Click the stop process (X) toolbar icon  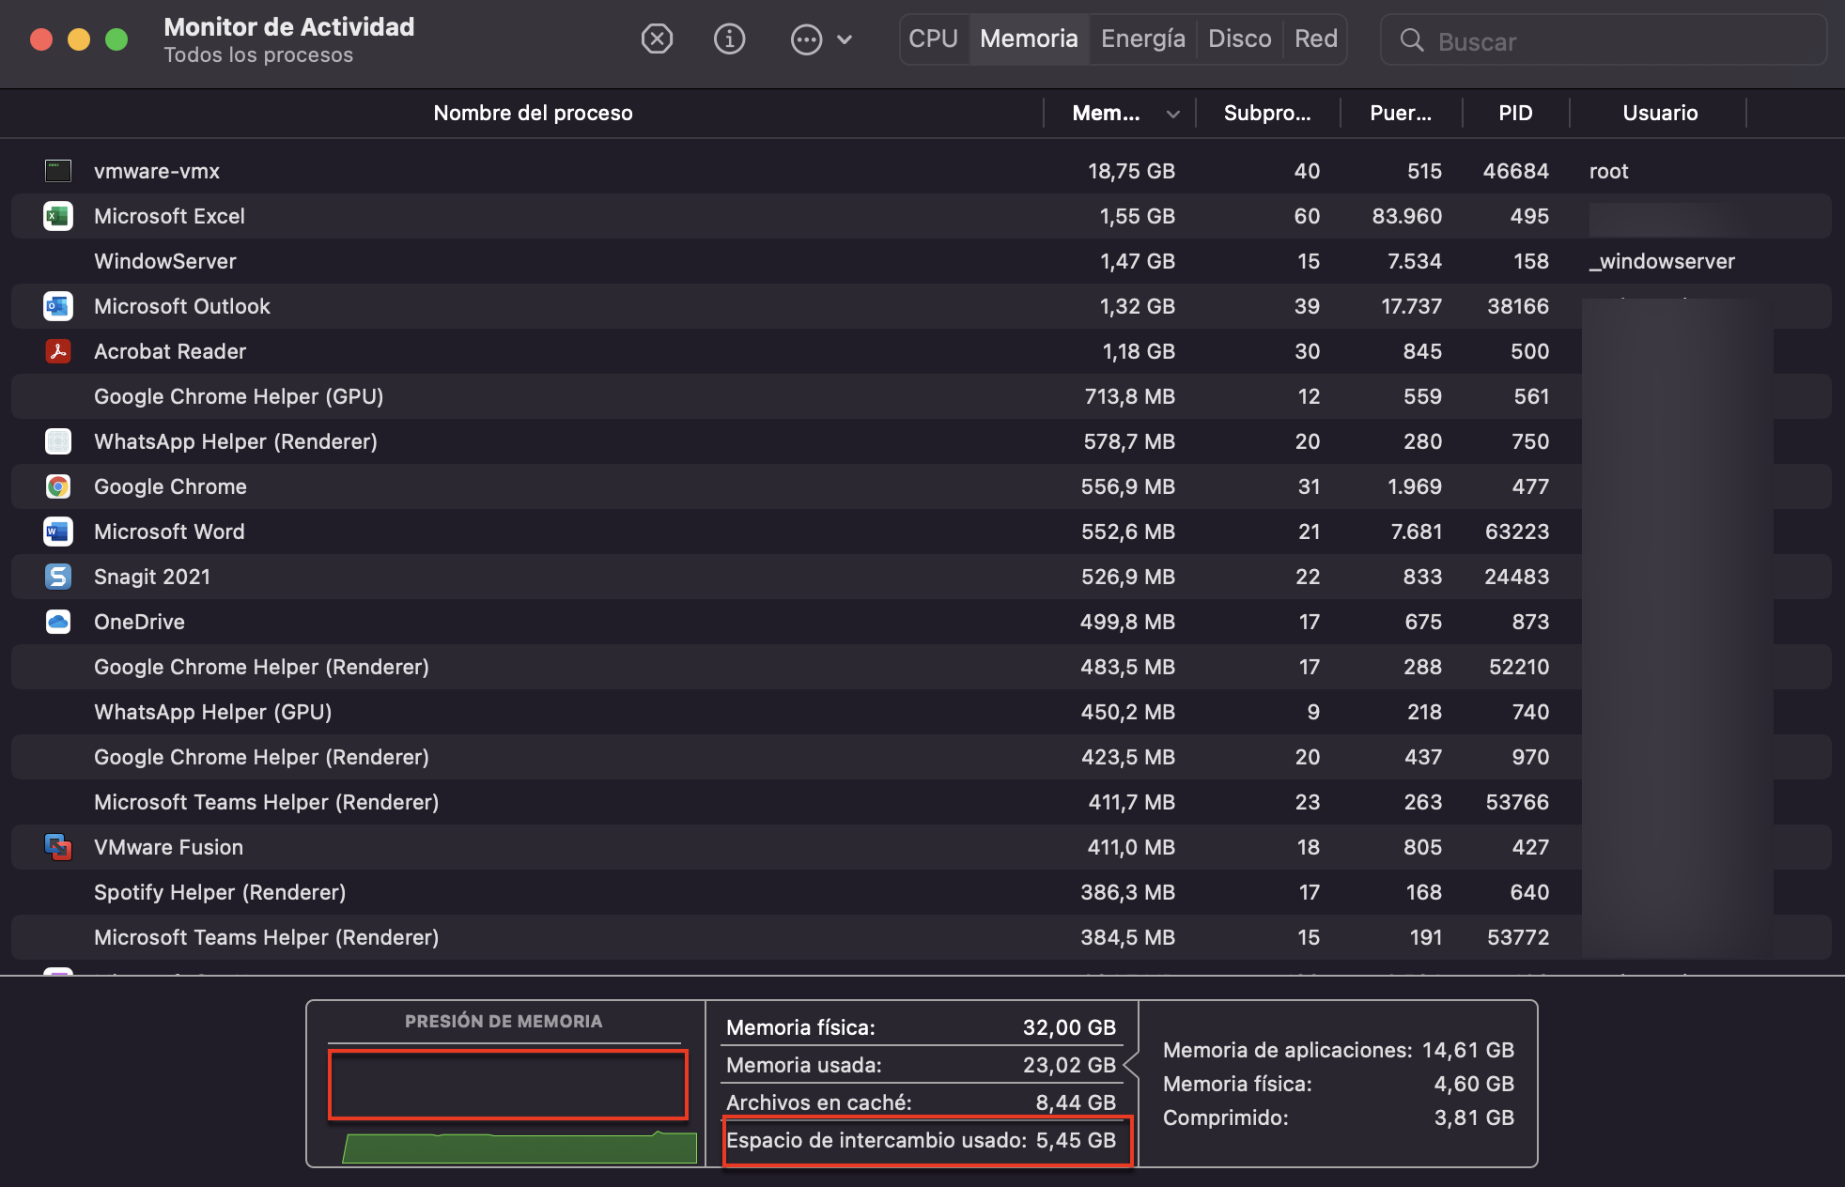pos(657,39)
